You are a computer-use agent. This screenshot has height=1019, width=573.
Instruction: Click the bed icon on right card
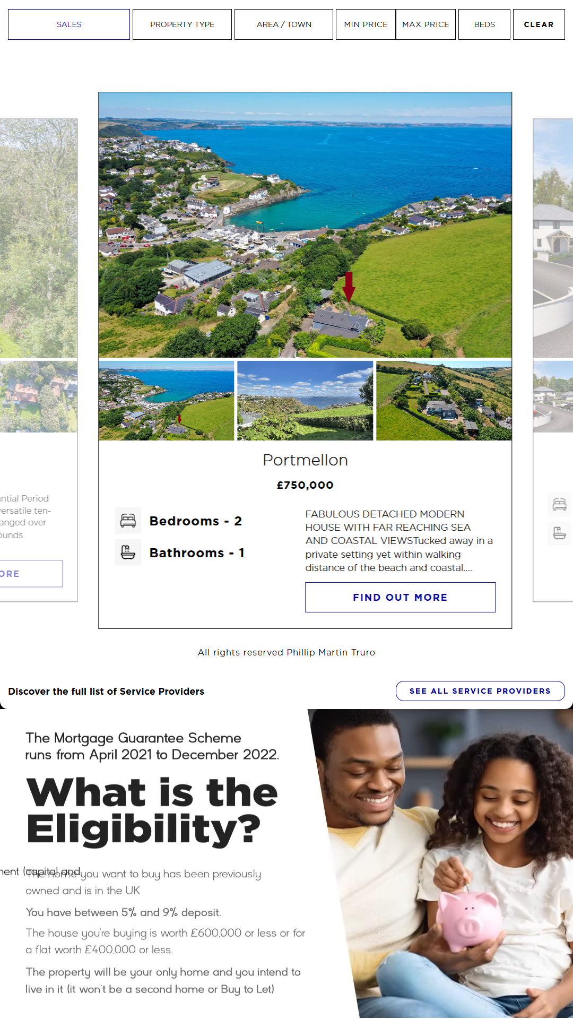560,504
